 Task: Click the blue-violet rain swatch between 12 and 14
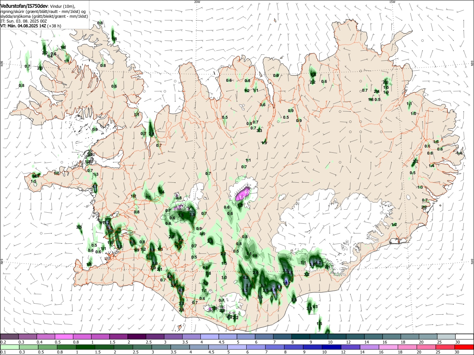point(351,347)
